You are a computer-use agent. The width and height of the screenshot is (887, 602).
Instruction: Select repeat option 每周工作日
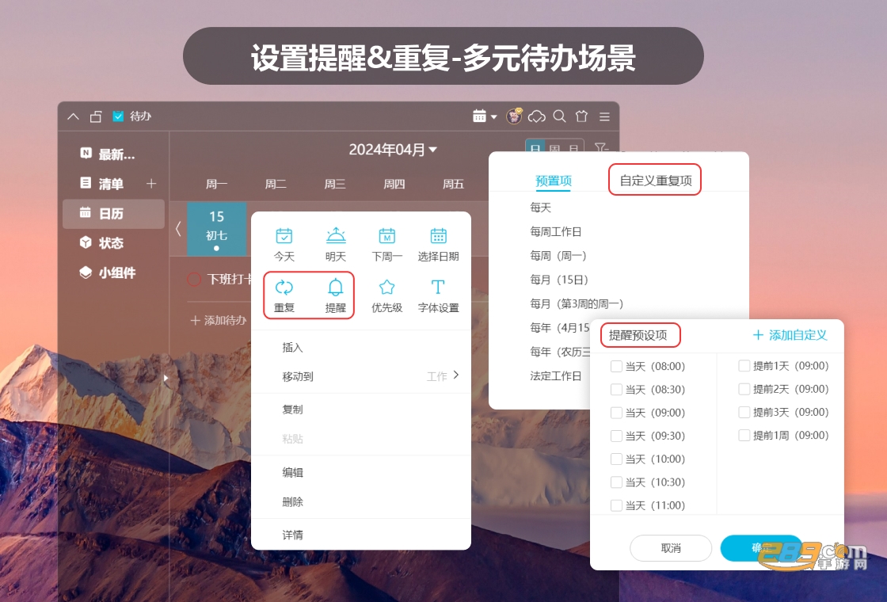(555, 231)
